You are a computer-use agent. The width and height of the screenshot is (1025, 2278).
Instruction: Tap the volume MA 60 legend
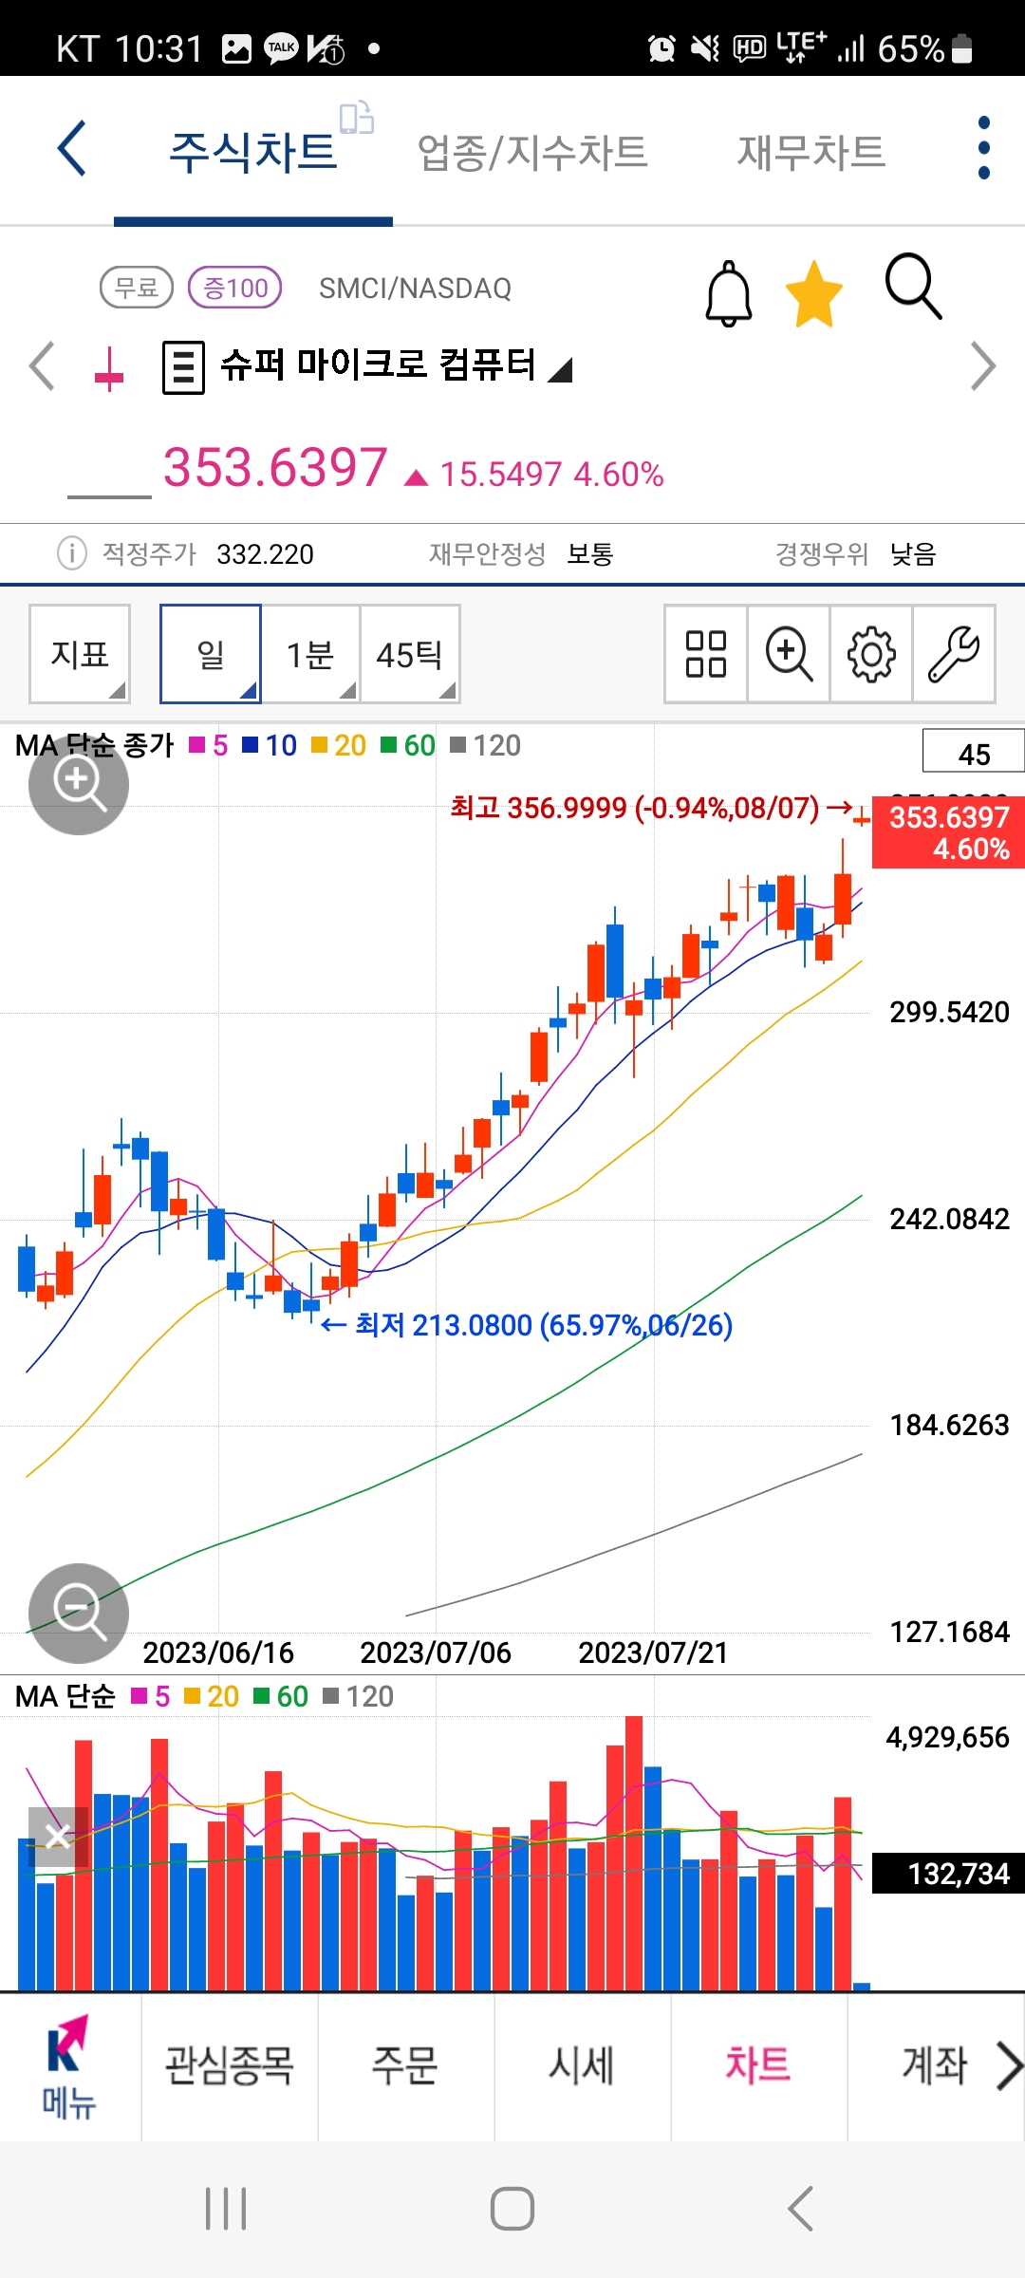[281, 1696]
